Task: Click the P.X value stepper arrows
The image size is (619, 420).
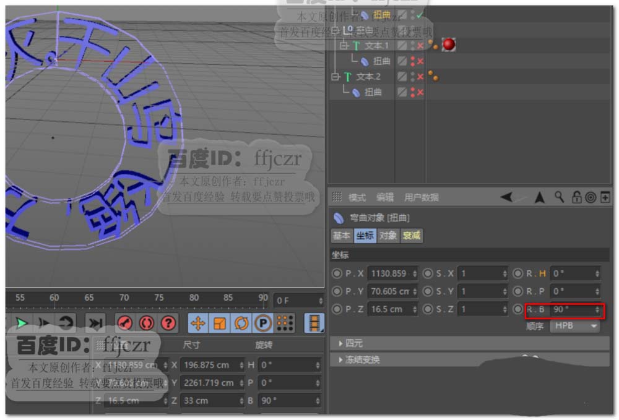Action: pos(415,273)
